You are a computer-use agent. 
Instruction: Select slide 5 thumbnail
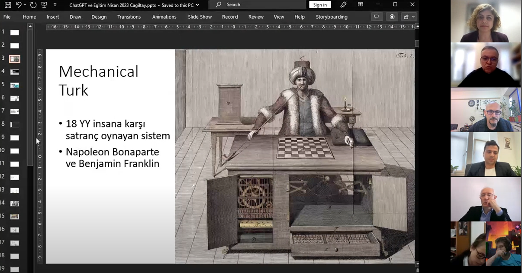pos(15,85)
